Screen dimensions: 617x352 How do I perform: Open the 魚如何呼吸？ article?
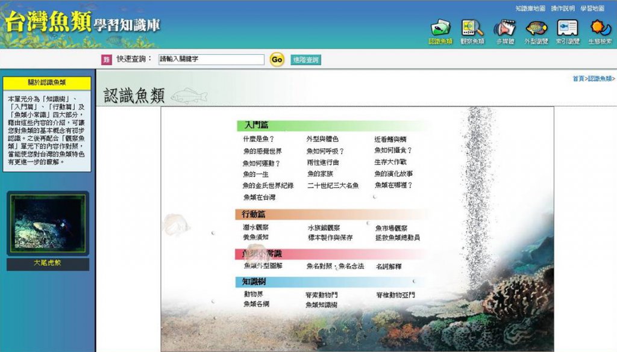325,151
